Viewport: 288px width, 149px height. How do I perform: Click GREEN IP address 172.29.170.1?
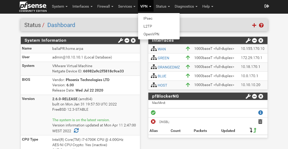click(251, 58)
